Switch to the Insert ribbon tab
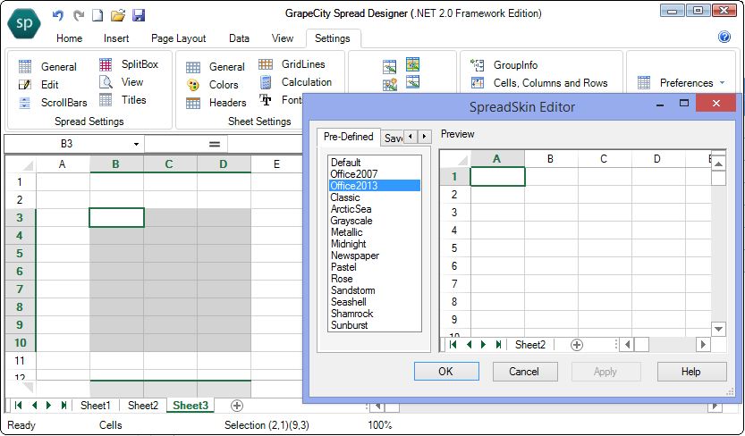This screenshot has width=745, height=436. (116, 38)
